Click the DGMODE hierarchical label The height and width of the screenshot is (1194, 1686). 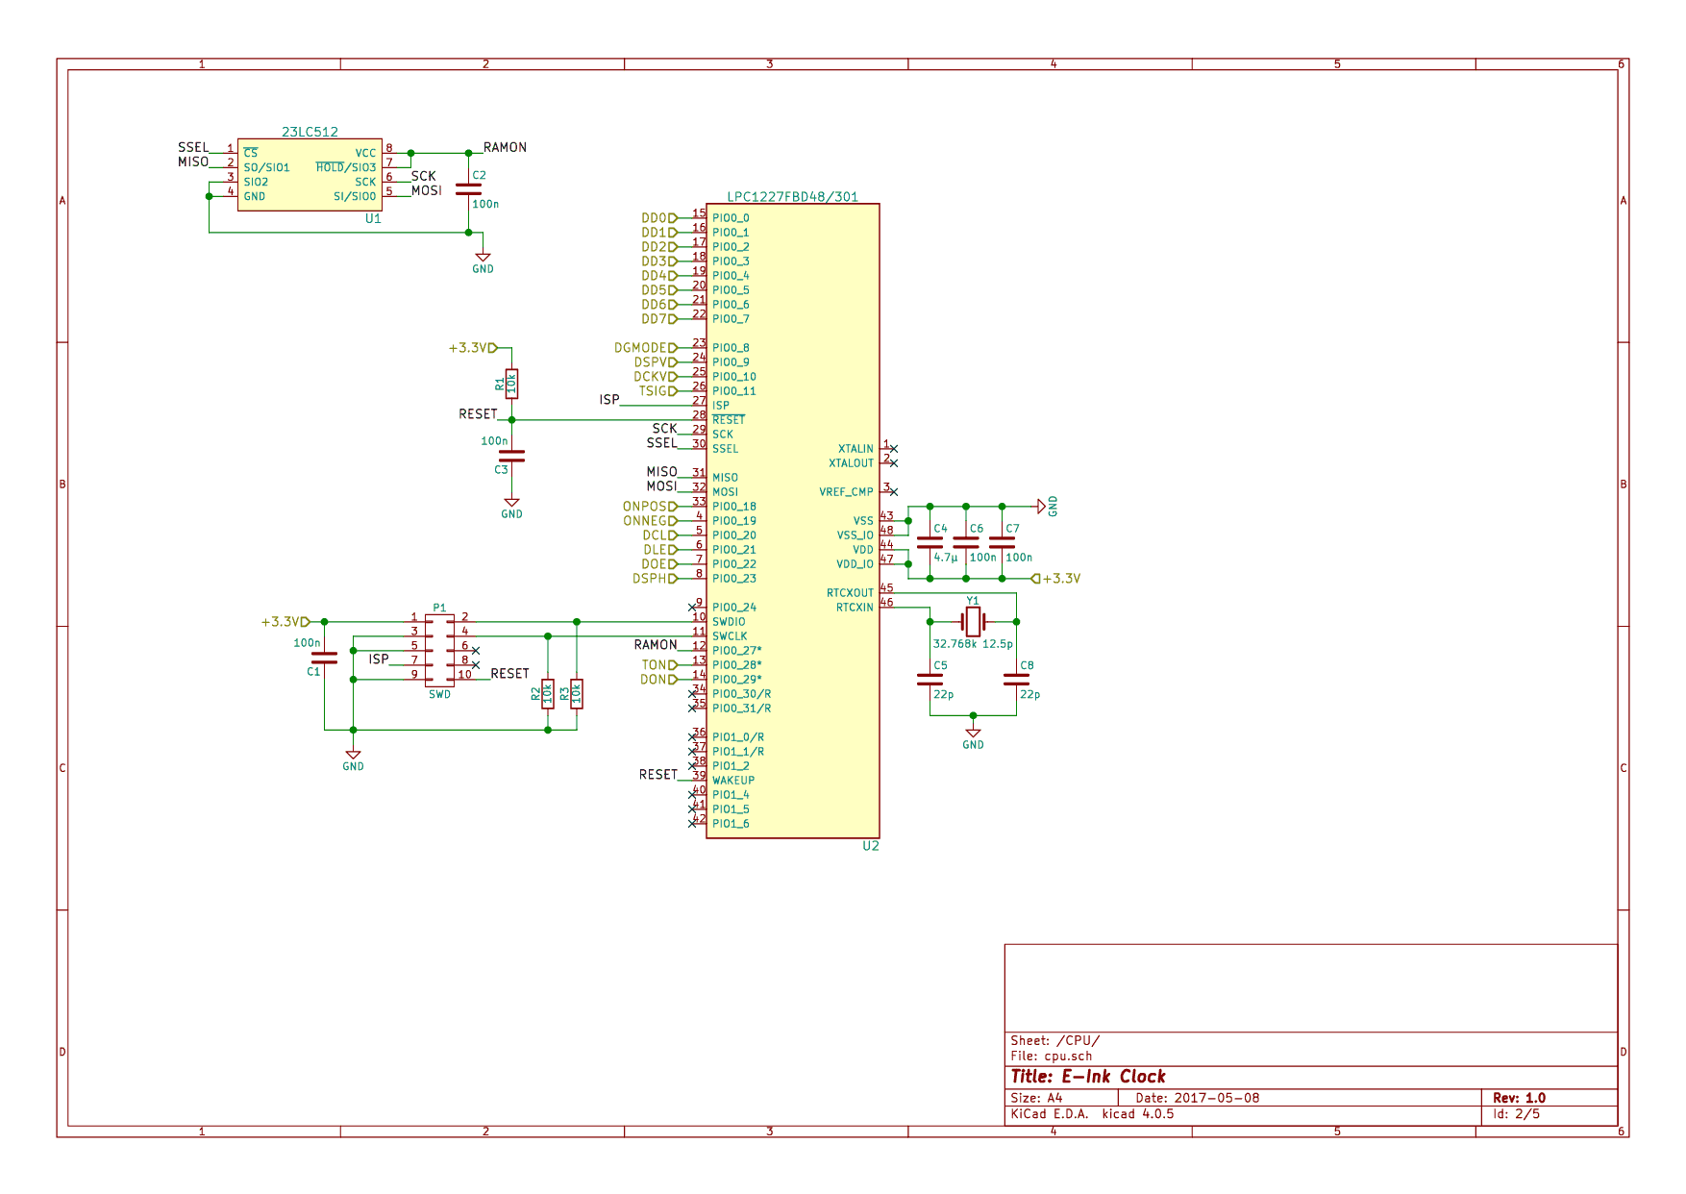pos(646,348)
